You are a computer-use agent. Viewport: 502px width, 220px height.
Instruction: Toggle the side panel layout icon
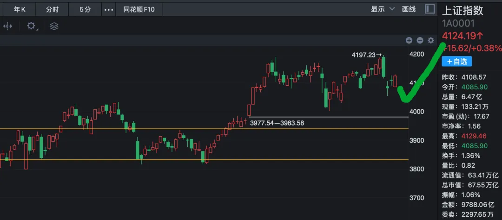[430, 9]
